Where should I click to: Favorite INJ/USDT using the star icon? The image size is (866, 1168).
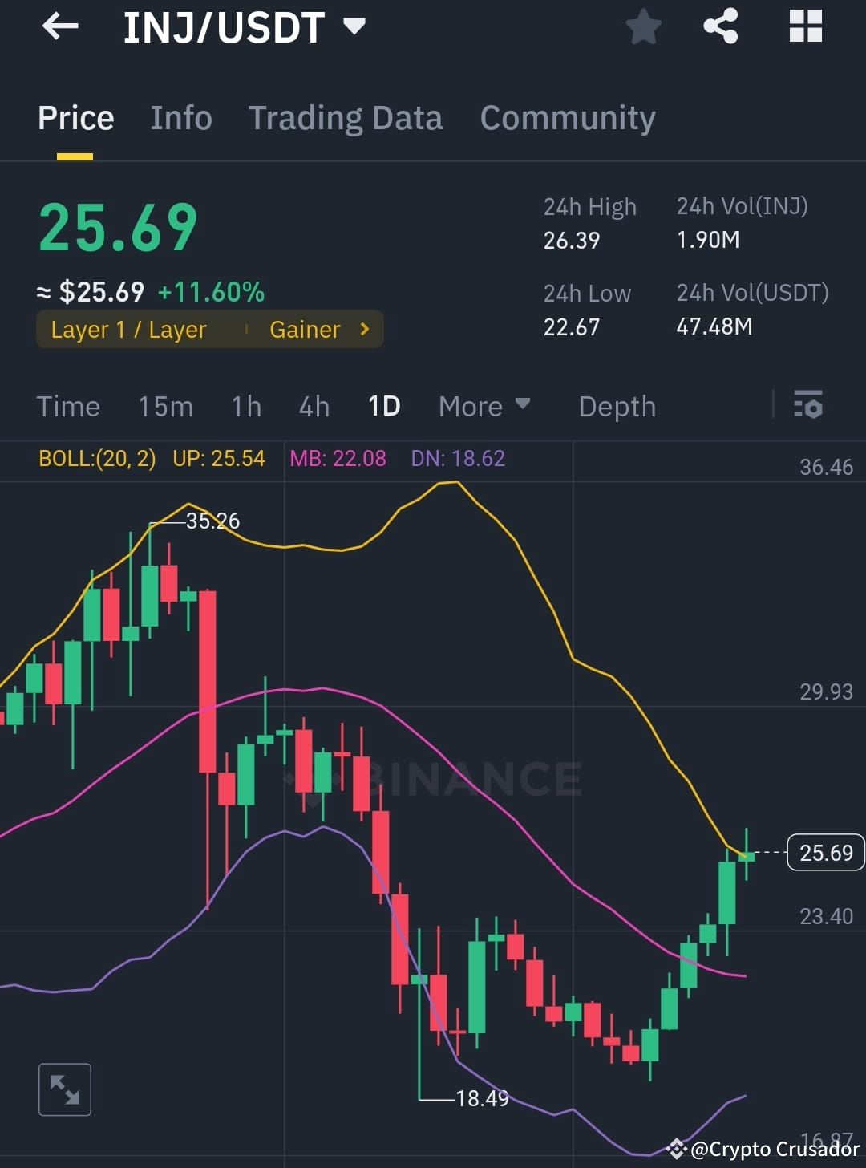click(x=644, y=26)
